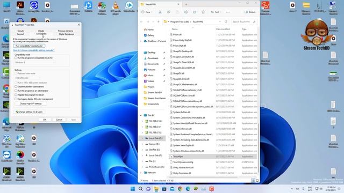Switch to the Previous Versions tab
The image size is (344, 193).
[66, 31]
